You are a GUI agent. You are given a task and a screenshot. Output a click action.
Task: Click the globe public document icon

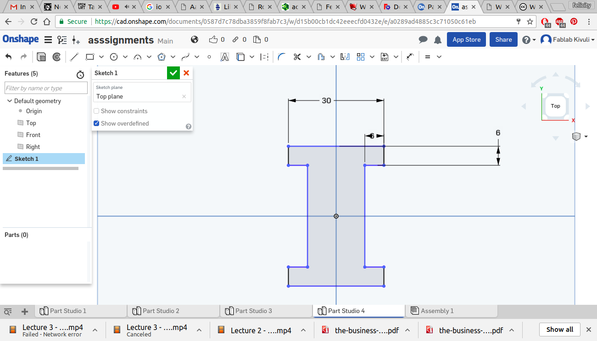[195, 39]
